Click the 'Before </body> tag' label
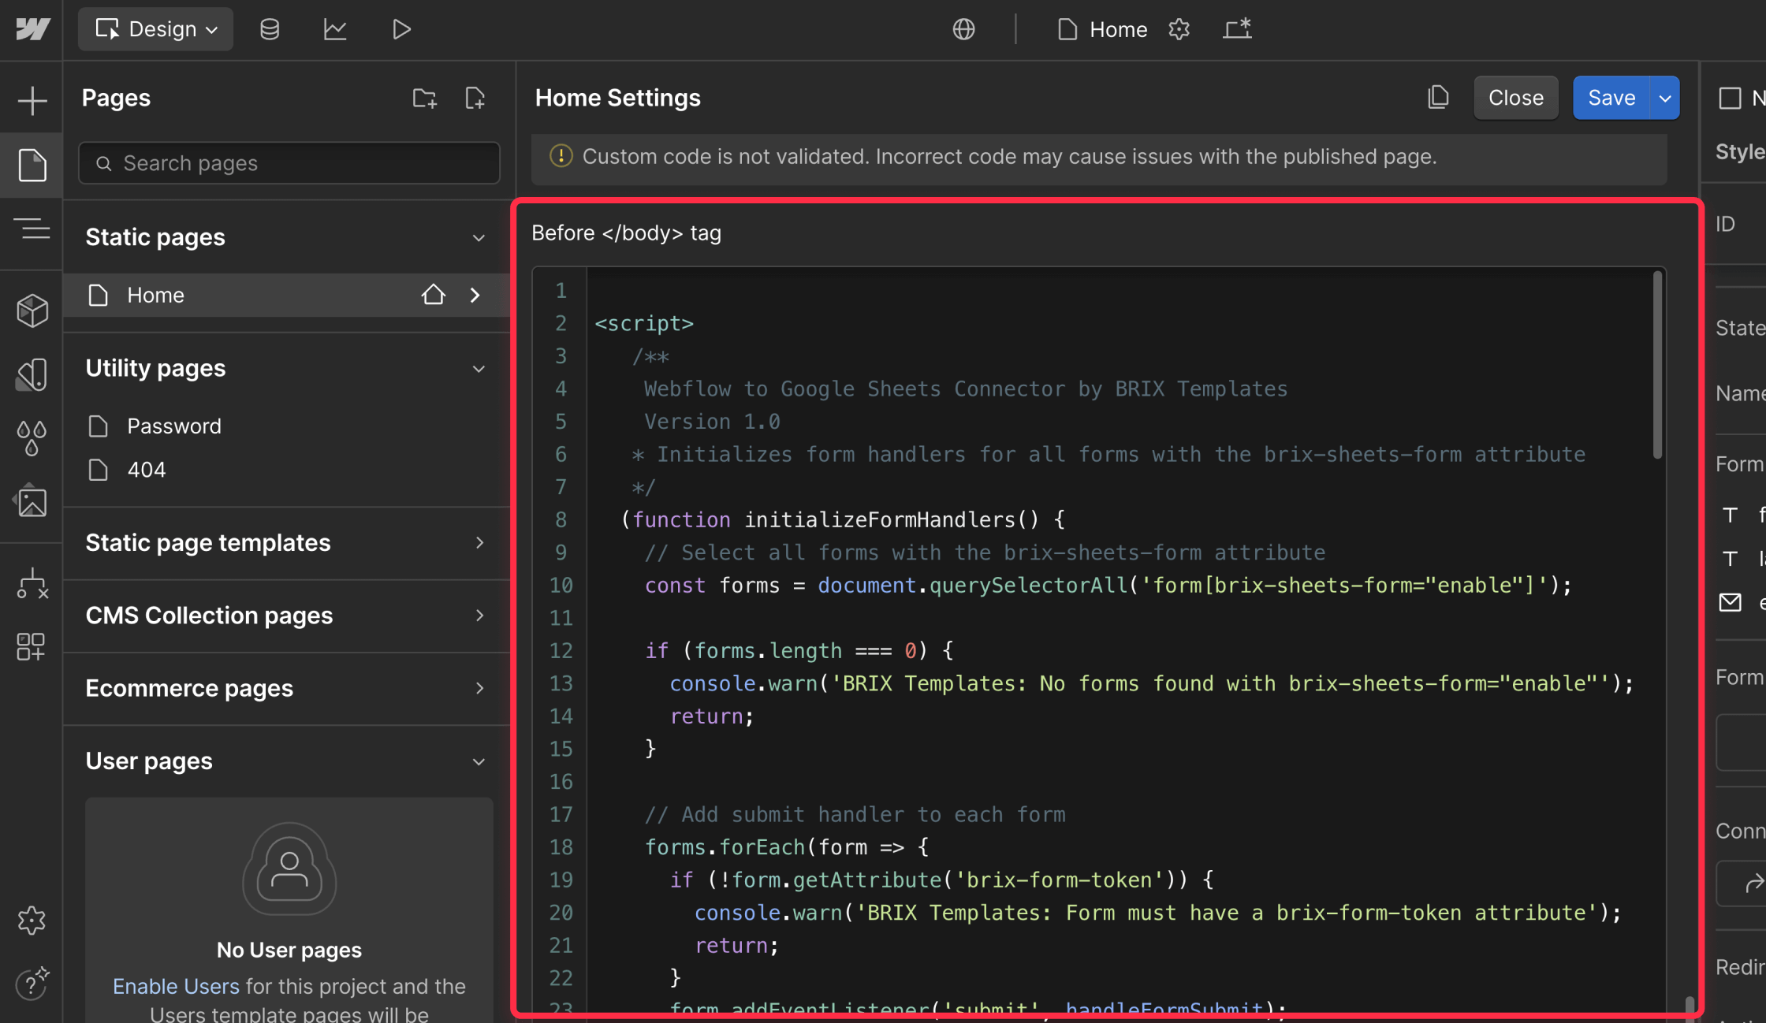 click(x=626, y=233)
